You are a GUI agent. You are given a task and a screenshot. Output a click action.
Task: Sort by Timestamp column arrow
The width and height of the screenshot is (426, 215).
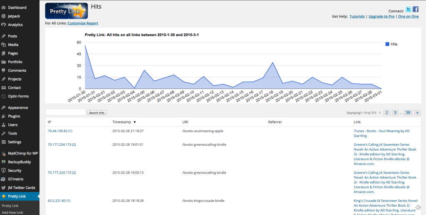tap(134, 122)
